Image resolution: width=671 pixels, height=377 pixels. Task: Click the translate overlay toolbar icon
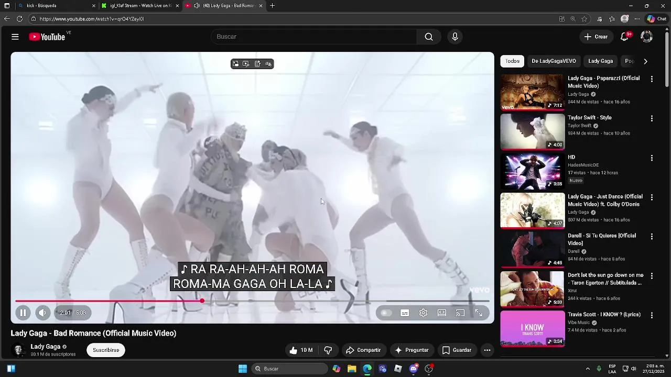268,64
